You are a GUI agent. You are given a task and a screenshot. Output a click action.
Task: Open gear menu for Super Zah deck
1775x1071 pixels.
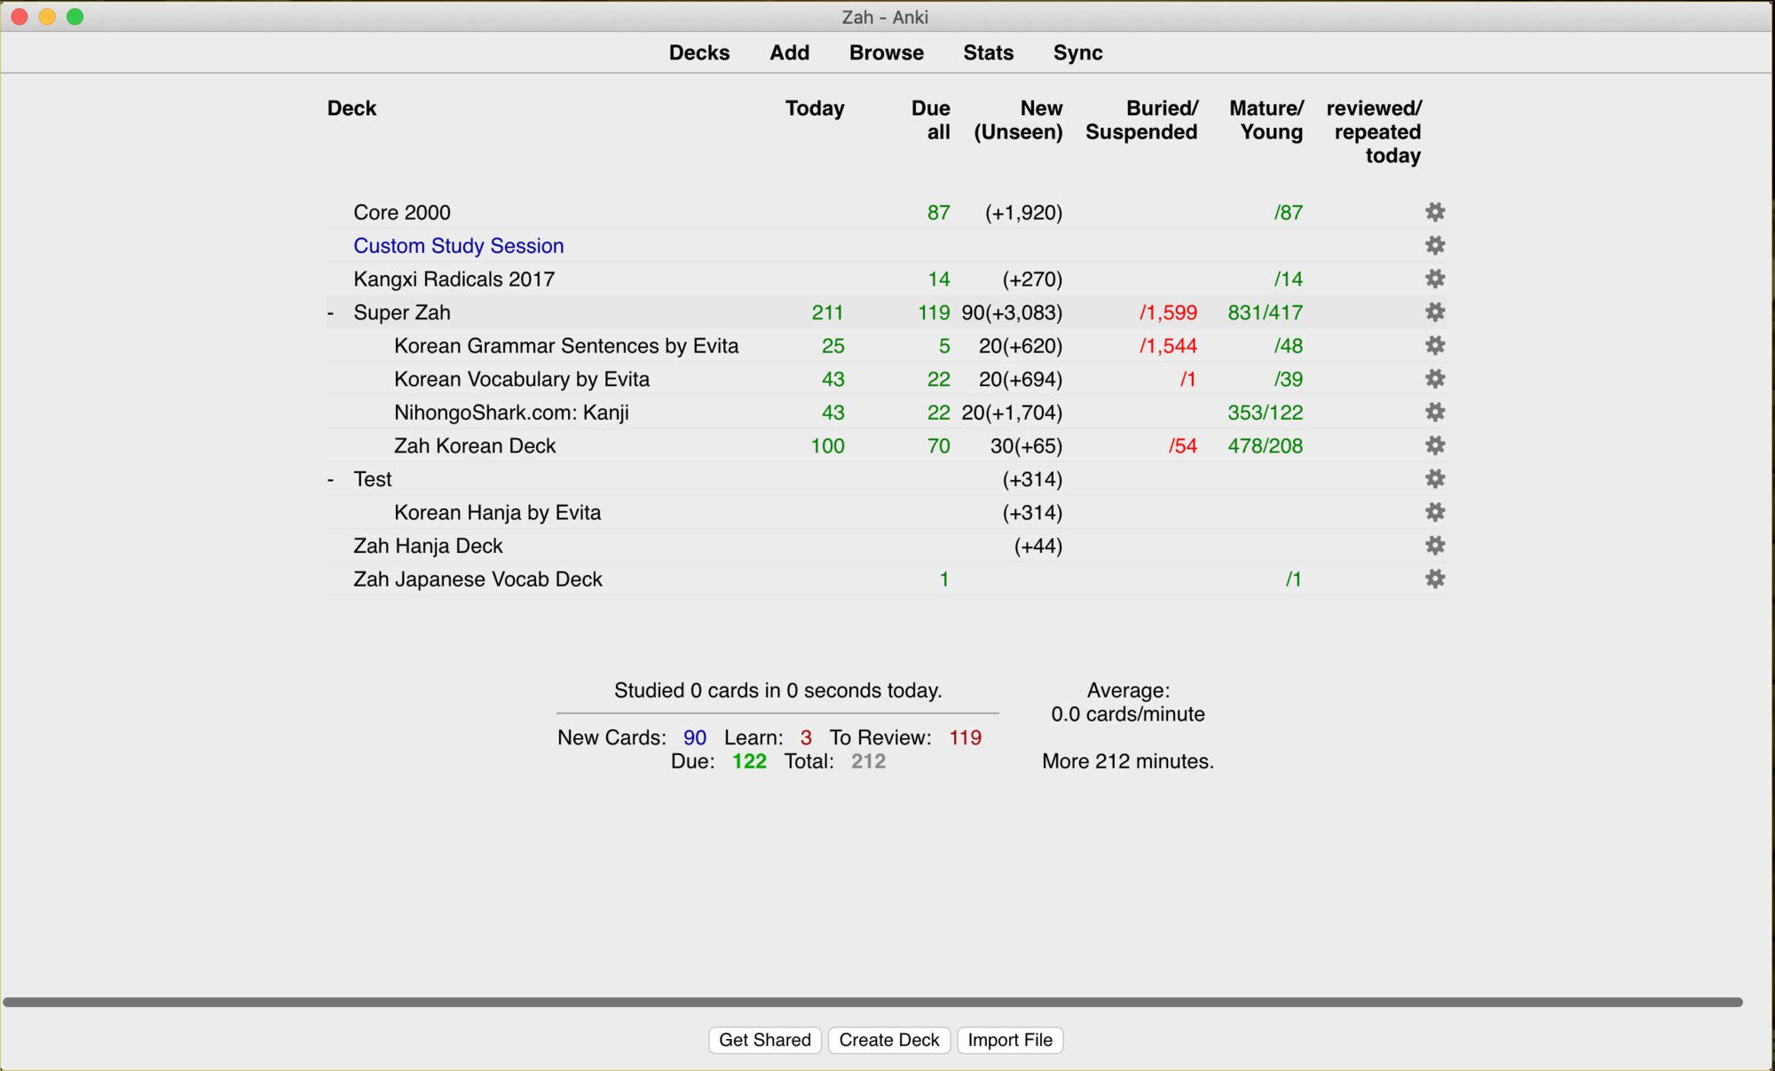(1434, 312)
